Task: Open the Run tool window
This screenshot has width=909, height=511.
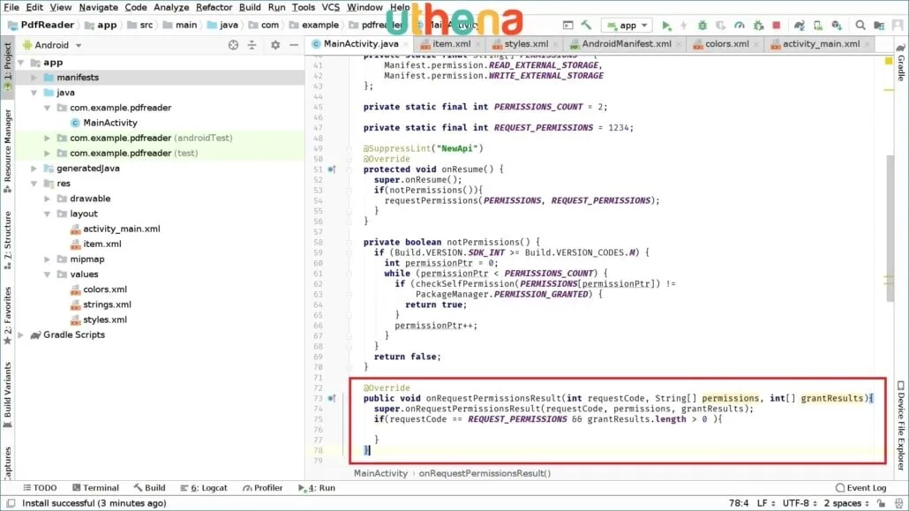Action: (x=317, y=488)
